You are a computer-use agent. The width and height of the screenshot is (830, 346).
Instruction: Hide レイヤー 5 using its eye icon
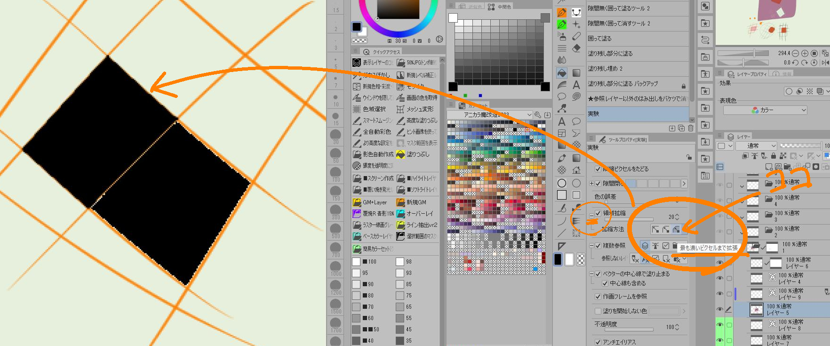720,309
